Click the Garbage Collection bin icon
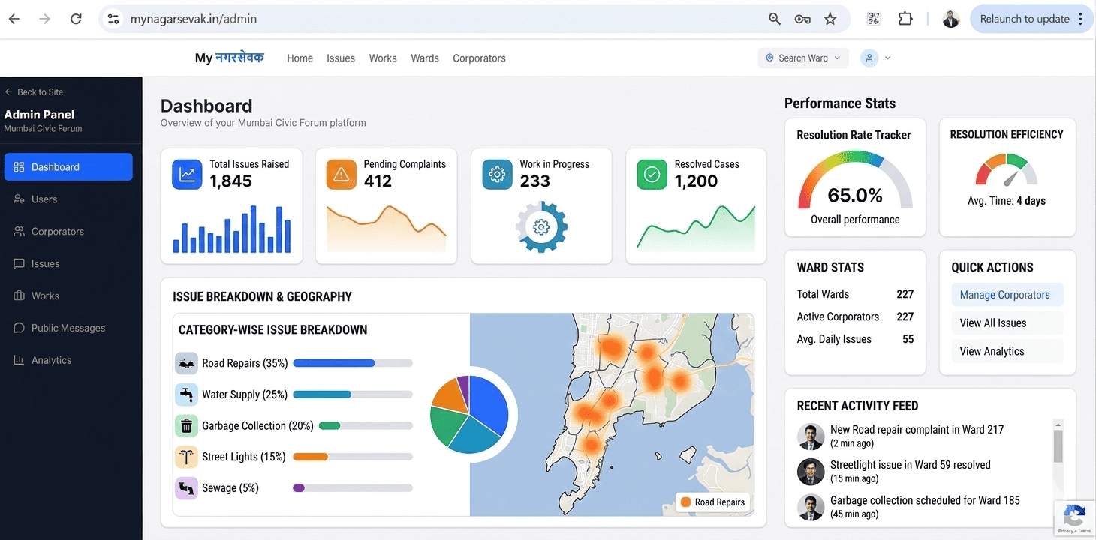The width and height of the screenshot is (1096, 540). point(186,426)
